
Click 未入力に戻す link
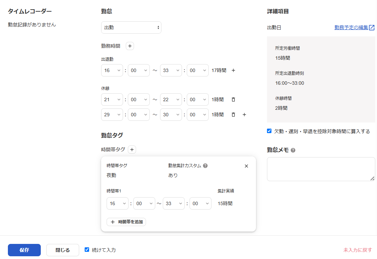click(x=357, y=250)
